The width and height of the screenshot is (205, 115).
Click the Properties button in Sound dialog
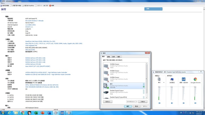point(143,102)
